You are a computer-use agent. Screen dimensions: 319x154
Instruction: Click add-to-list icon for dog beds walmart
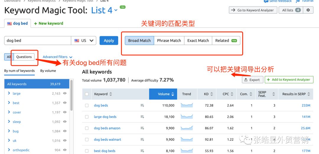coord(142,140)
